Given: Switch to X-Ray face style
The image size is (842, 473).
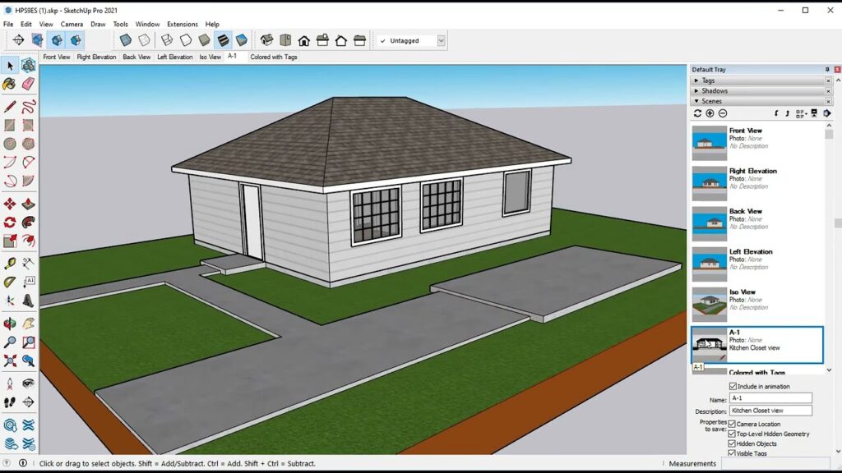Looking at the screenshot, I should click(126, 39).
